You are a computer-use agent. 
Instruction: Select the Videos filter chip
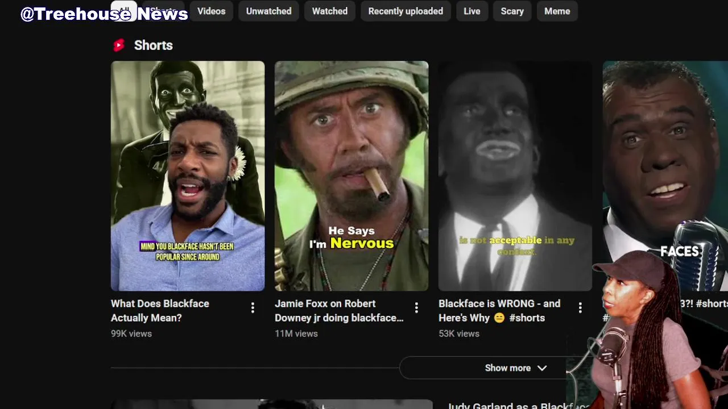tap(211, 11)
